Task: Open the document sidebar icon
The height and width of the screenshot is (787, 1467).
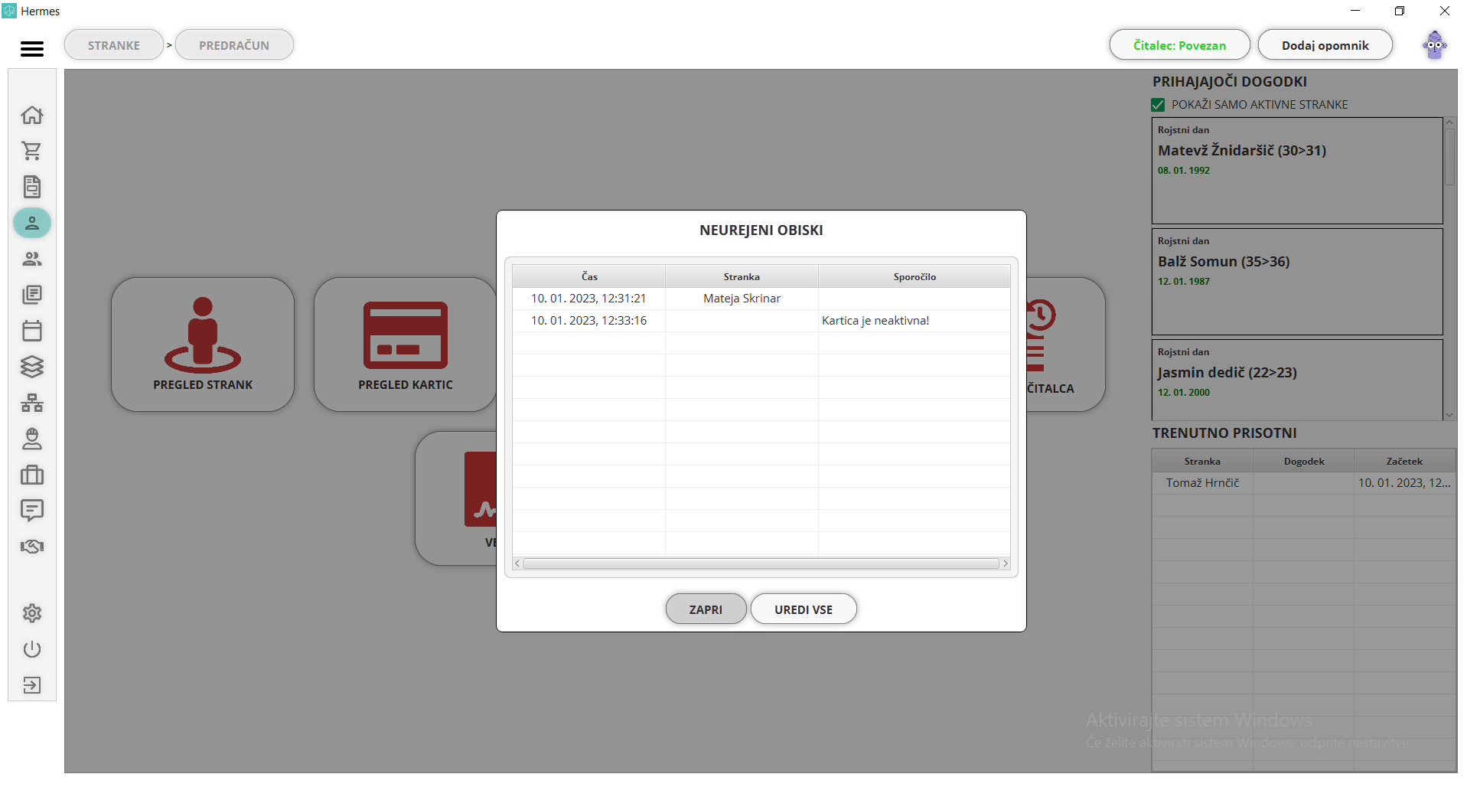Action: coord(32,187)
